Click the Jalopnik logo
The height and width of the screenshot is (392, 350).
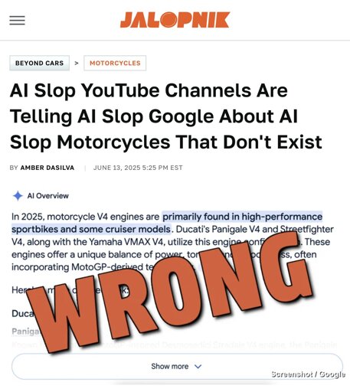point(175,20)
